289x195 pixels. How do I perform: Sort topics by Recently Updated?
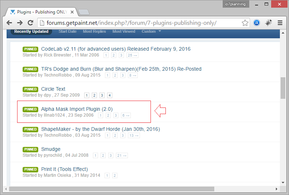tap(31, 31)
